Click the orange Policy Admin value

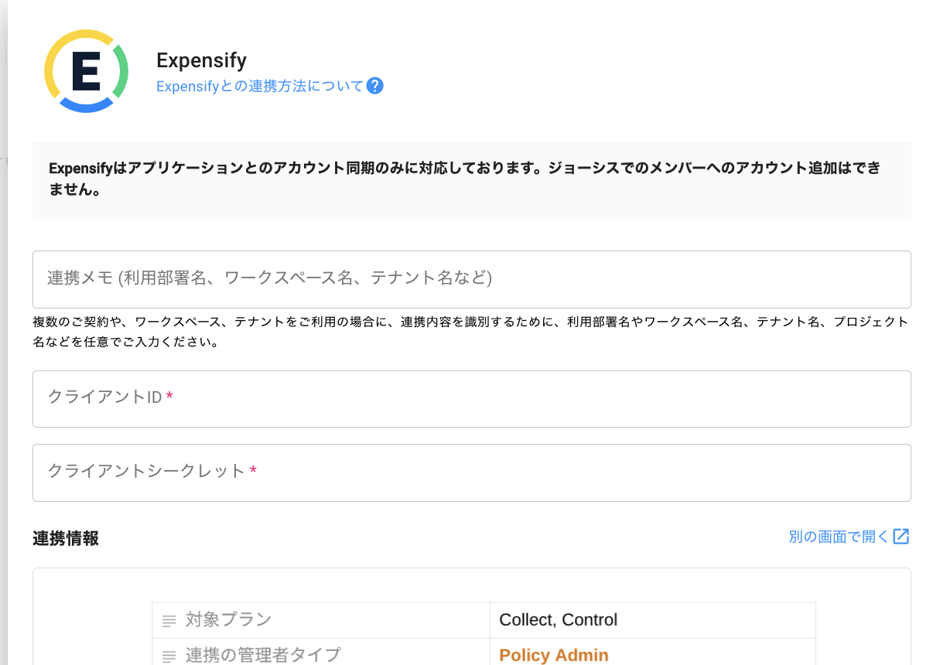pos(554,656)
